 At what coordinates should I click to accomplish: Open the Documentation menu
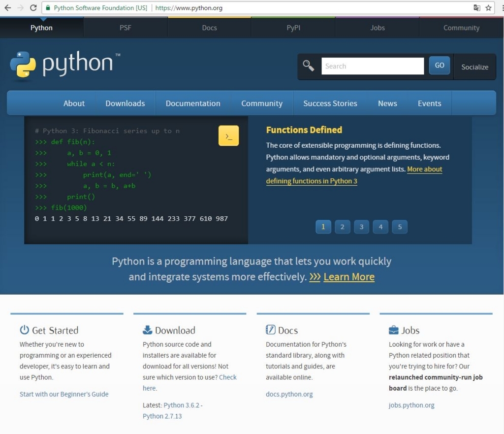pyautogui.click(x=193, y=103)
